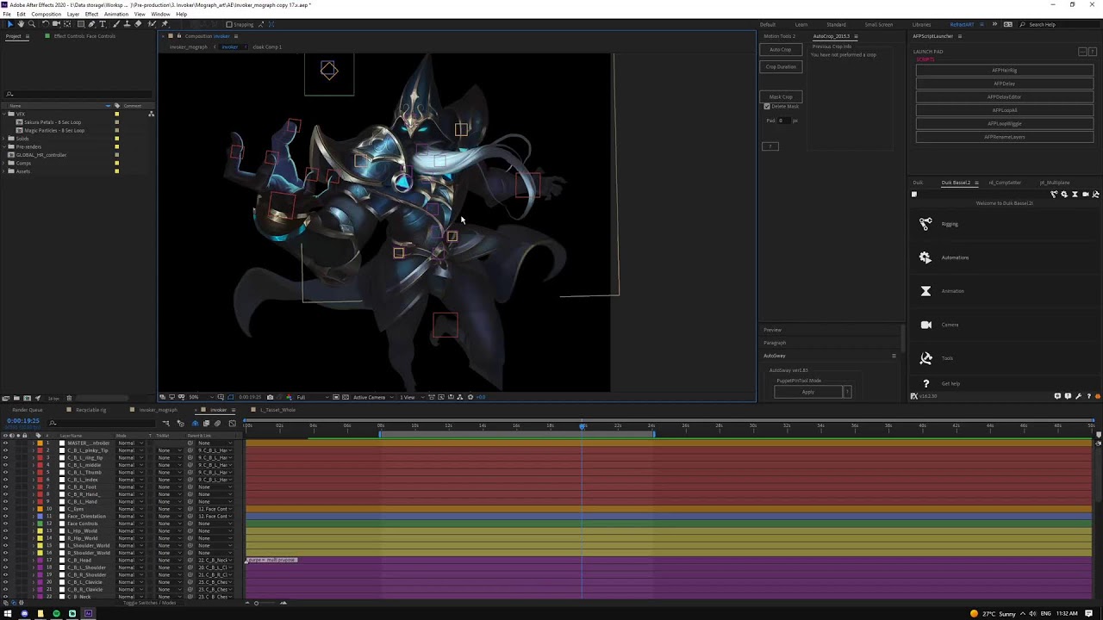Open the Composition menu
The height and width of the screenshot is (620, 1103).
pos(46,14)
